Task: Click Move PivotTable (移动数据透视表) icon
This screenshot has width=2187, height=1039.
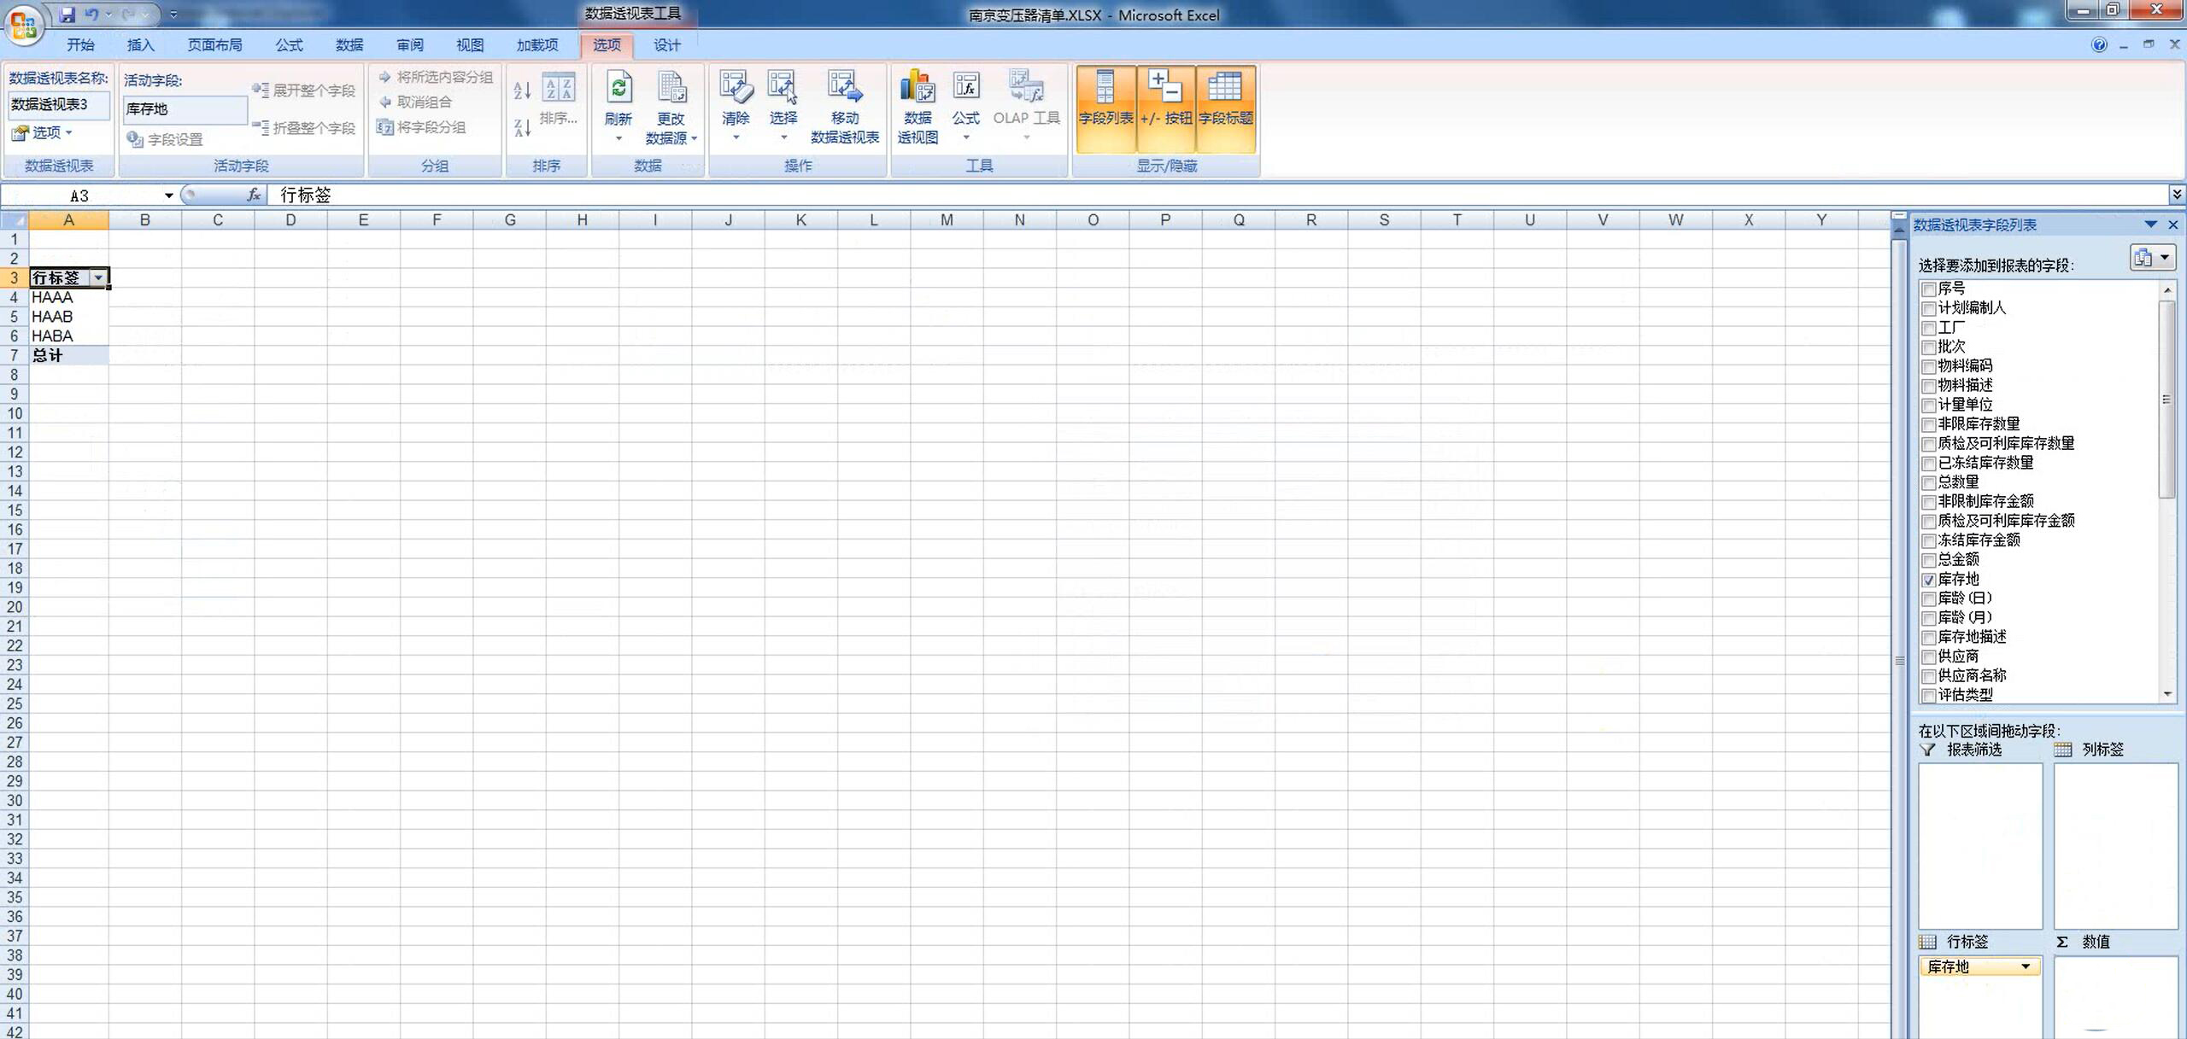Action: click(x=844, y=90)
